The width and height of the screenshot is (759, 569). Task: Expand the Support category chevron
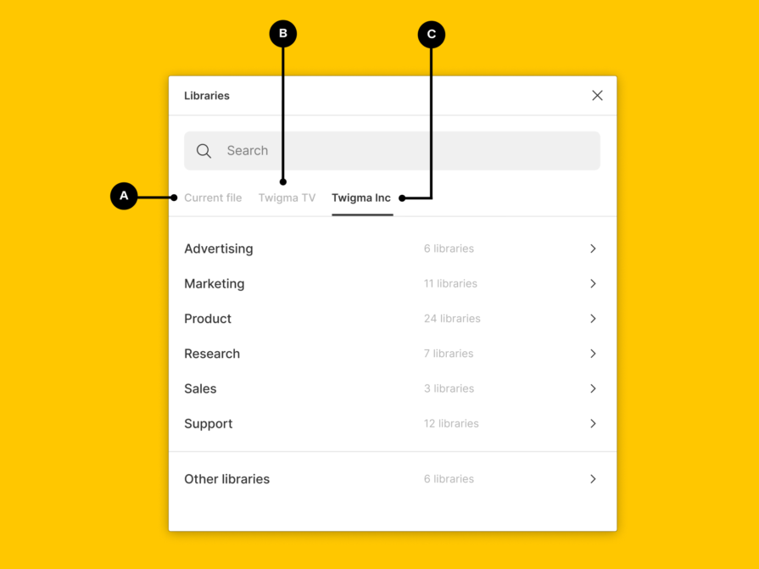[x=593, y=423]
